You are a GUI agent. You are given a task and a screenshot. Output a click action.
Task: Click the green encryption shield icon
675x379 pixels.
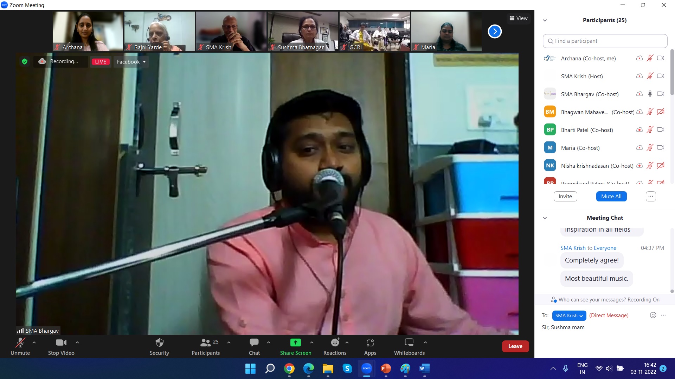coord(25,61)
